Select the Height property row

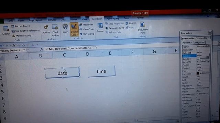point(196,77)
